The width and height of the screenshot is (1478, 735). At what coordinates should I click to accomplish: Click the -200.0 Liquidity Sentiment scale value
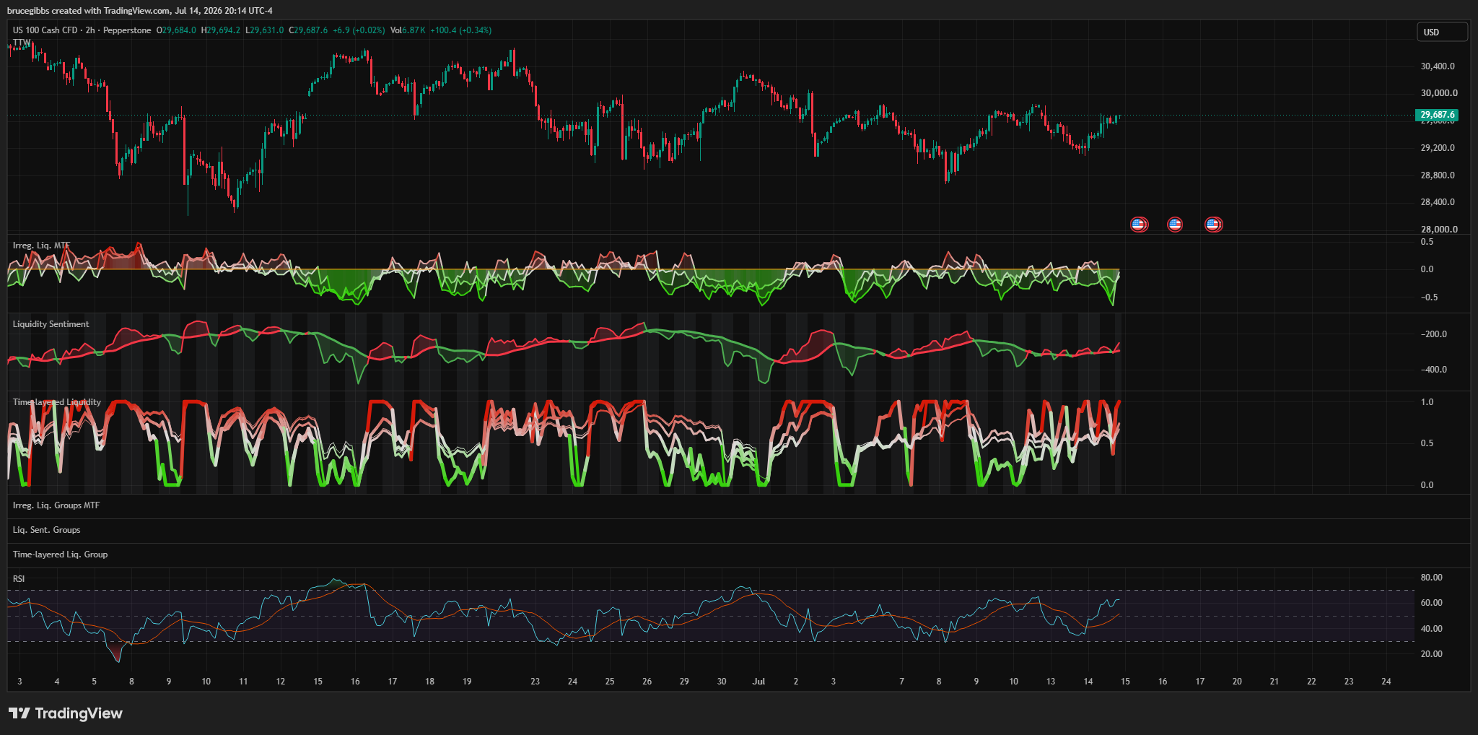tap(1433, 334)
